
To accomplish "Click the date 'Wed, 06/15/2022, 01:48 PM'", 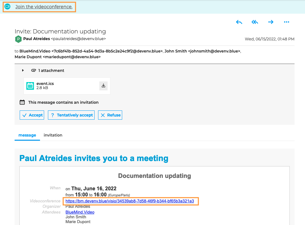I will click(x=269, y=39).
